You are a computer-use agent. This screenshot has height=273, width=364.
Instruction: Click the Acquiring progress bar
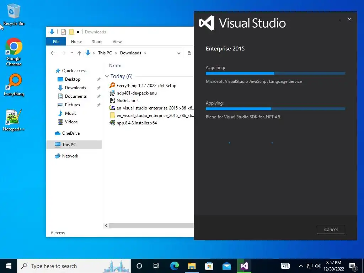point(275,73)
